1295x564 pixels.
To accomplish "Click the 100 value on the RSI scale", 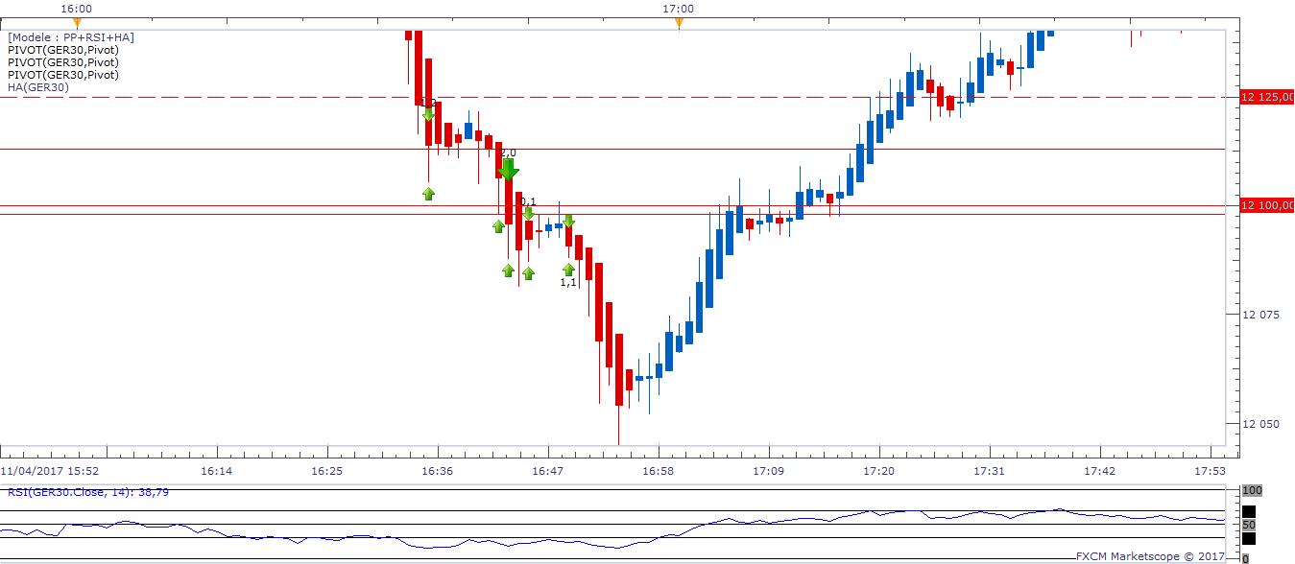I will (x=1252, y=490).
